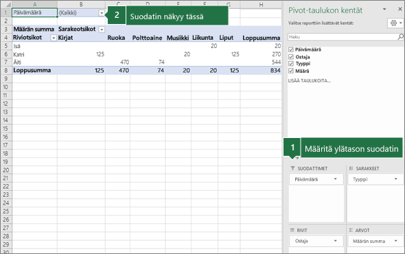
Task: Select the Kirjat column header cell
Action: point(81,38)
